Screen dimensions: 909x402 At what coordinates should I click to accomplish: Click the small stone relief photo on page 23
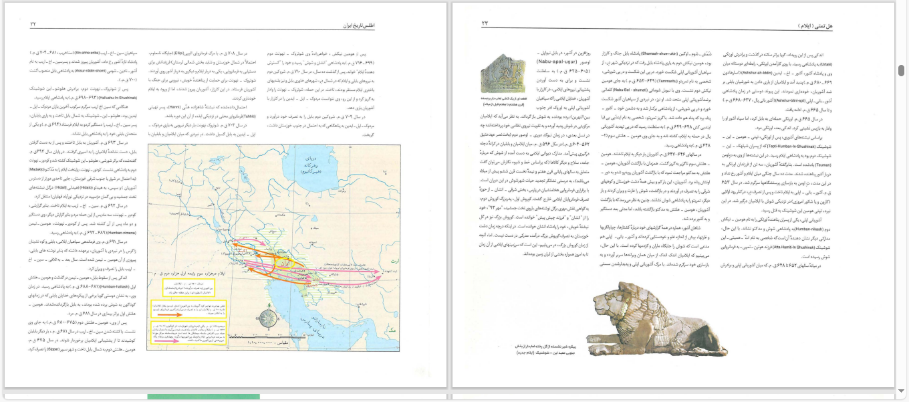(505, 74)
